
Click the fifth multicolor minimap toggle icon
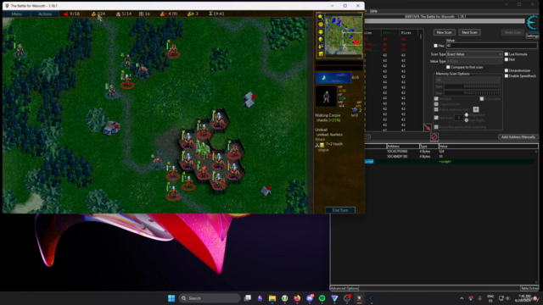tap(321, 47)
